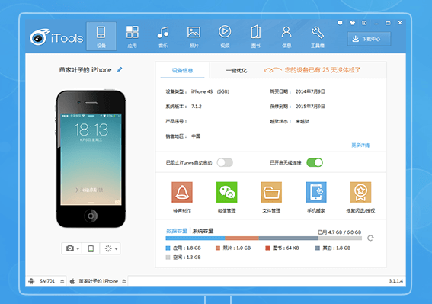Screen dimensions: 432x304
Task: Open the 设备 (Device) toolbar section
Action: pos(101,37)
